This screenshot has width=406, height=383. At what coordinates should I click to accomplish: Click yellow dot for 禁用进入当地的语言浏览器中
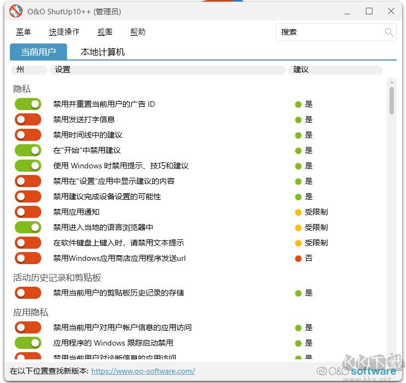point(298,228)
